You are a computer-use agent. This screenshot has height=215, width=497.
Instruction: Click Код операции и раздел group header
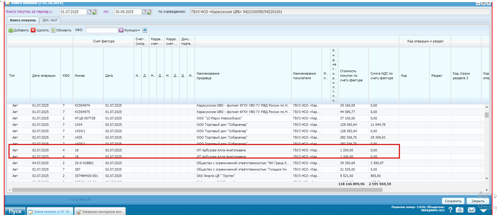coord(425,41)
